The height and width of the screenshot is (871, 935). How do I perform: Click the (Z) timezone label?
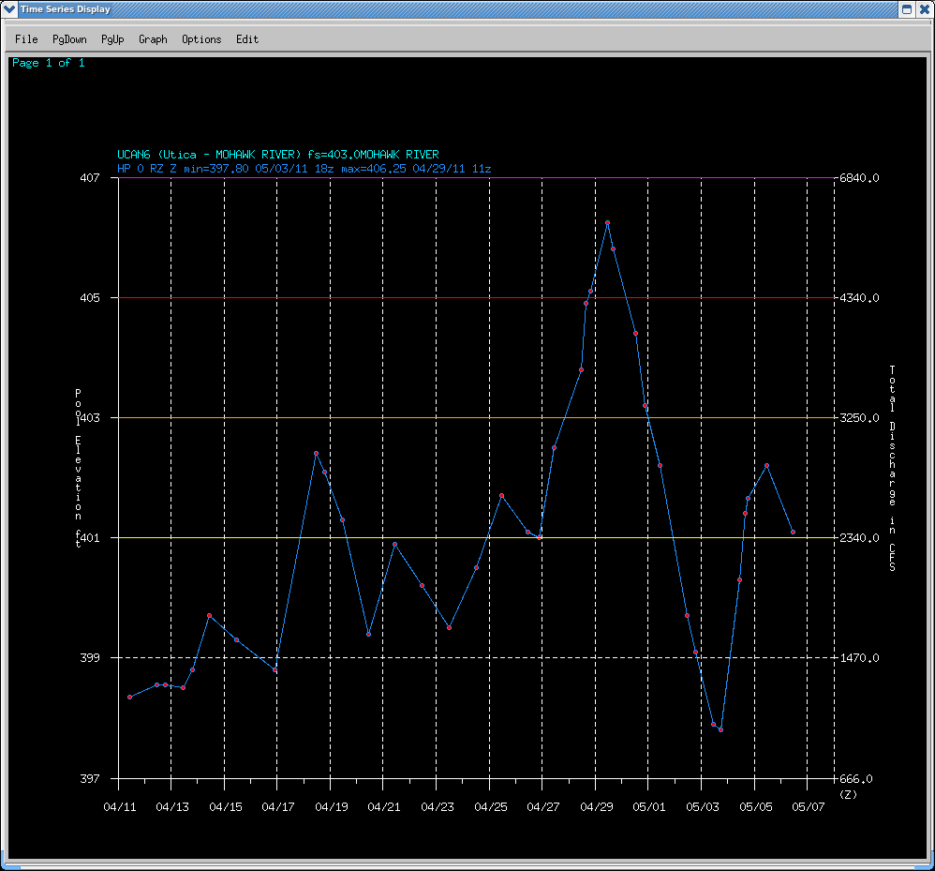[x=848, y=795]
